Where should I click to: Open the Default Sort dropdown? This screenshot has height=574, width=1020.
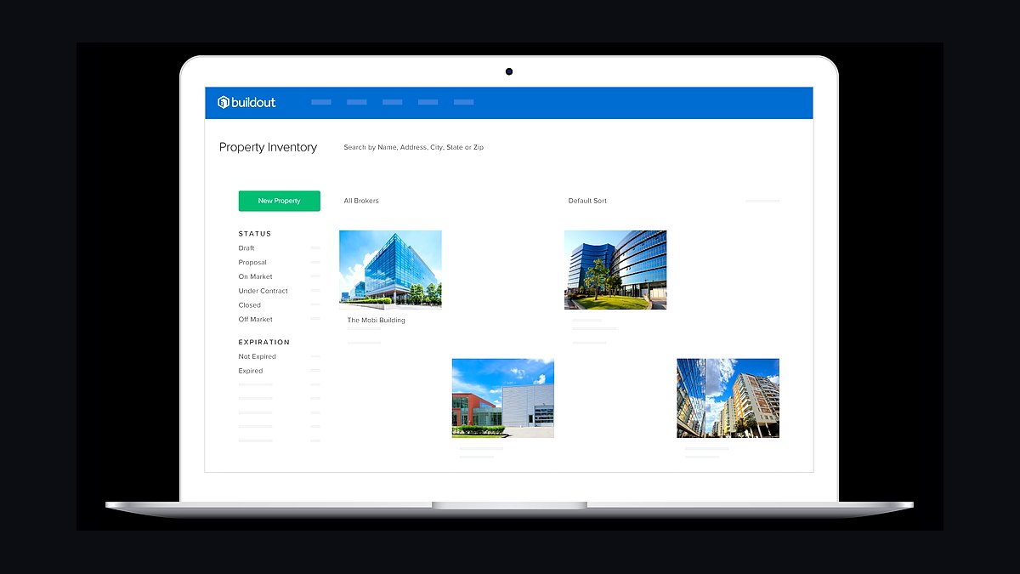[587, 201]
